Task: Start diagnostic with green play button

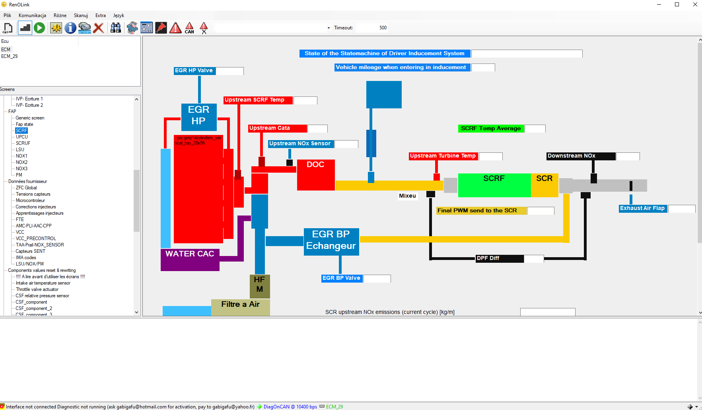Action: (x=39, y=28)
